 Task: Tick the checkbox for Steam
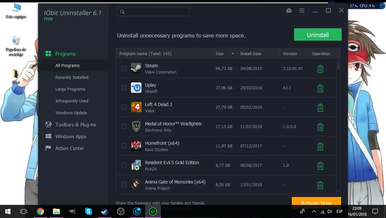click(x=124, y=68)
